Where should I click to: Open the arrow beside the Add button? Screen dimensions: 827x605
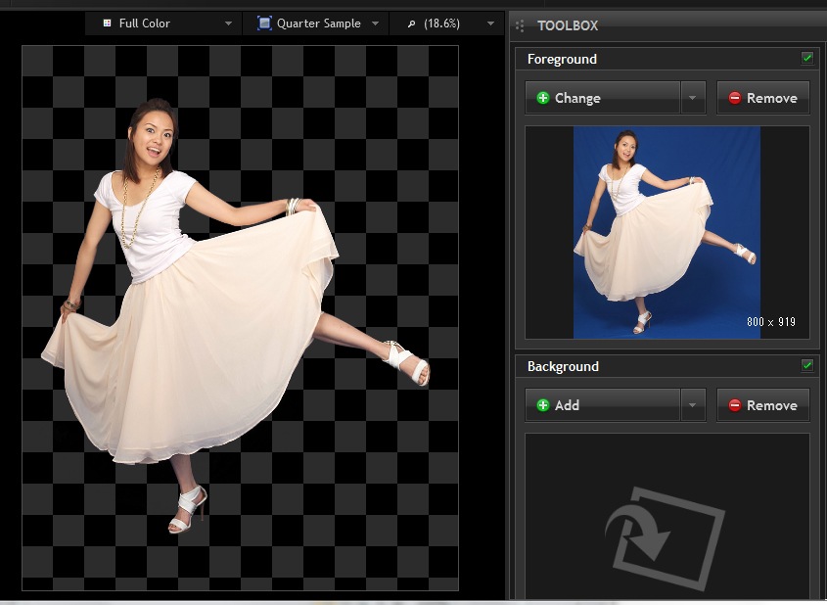(693, 405)
